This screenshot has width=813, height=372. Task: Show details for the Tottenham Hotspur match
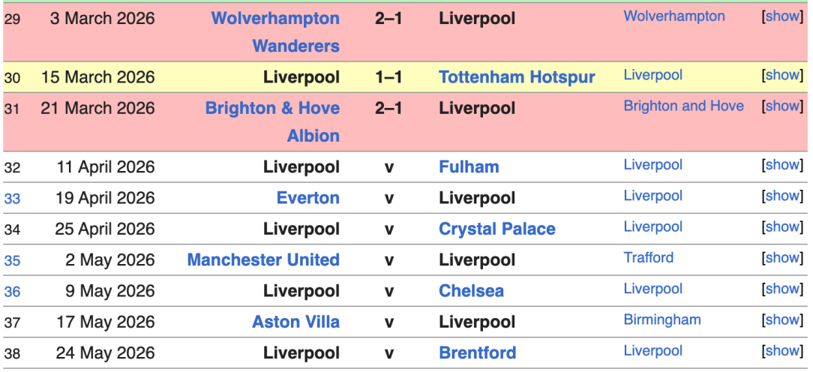click(783, 75)
